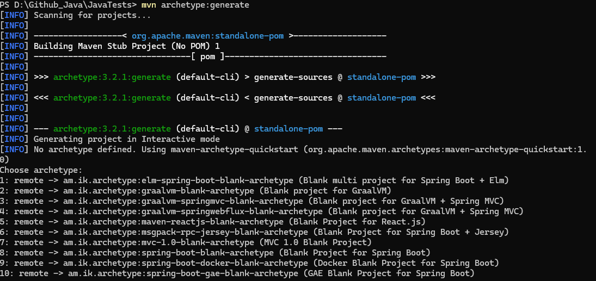Select the maven-reactjs-blank-archetype entry
Image resolution: width=596 pixels, height=281 pixels.
click(x=173, y=222)
